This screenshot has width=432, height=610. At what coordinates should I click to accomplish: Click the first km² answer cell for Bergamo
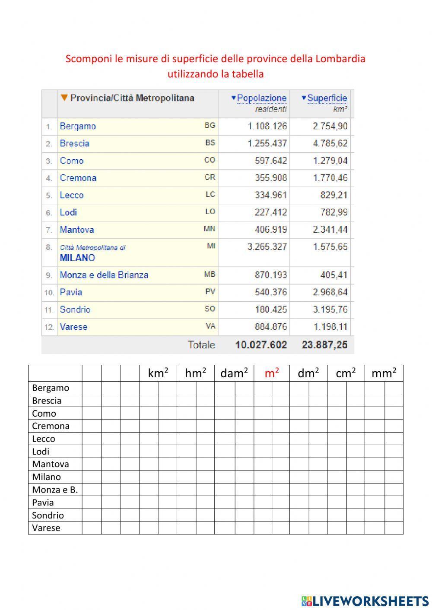coord(149,388)
